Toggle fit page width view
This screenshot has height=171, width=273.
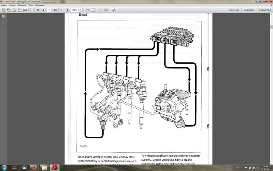[88, 10]
